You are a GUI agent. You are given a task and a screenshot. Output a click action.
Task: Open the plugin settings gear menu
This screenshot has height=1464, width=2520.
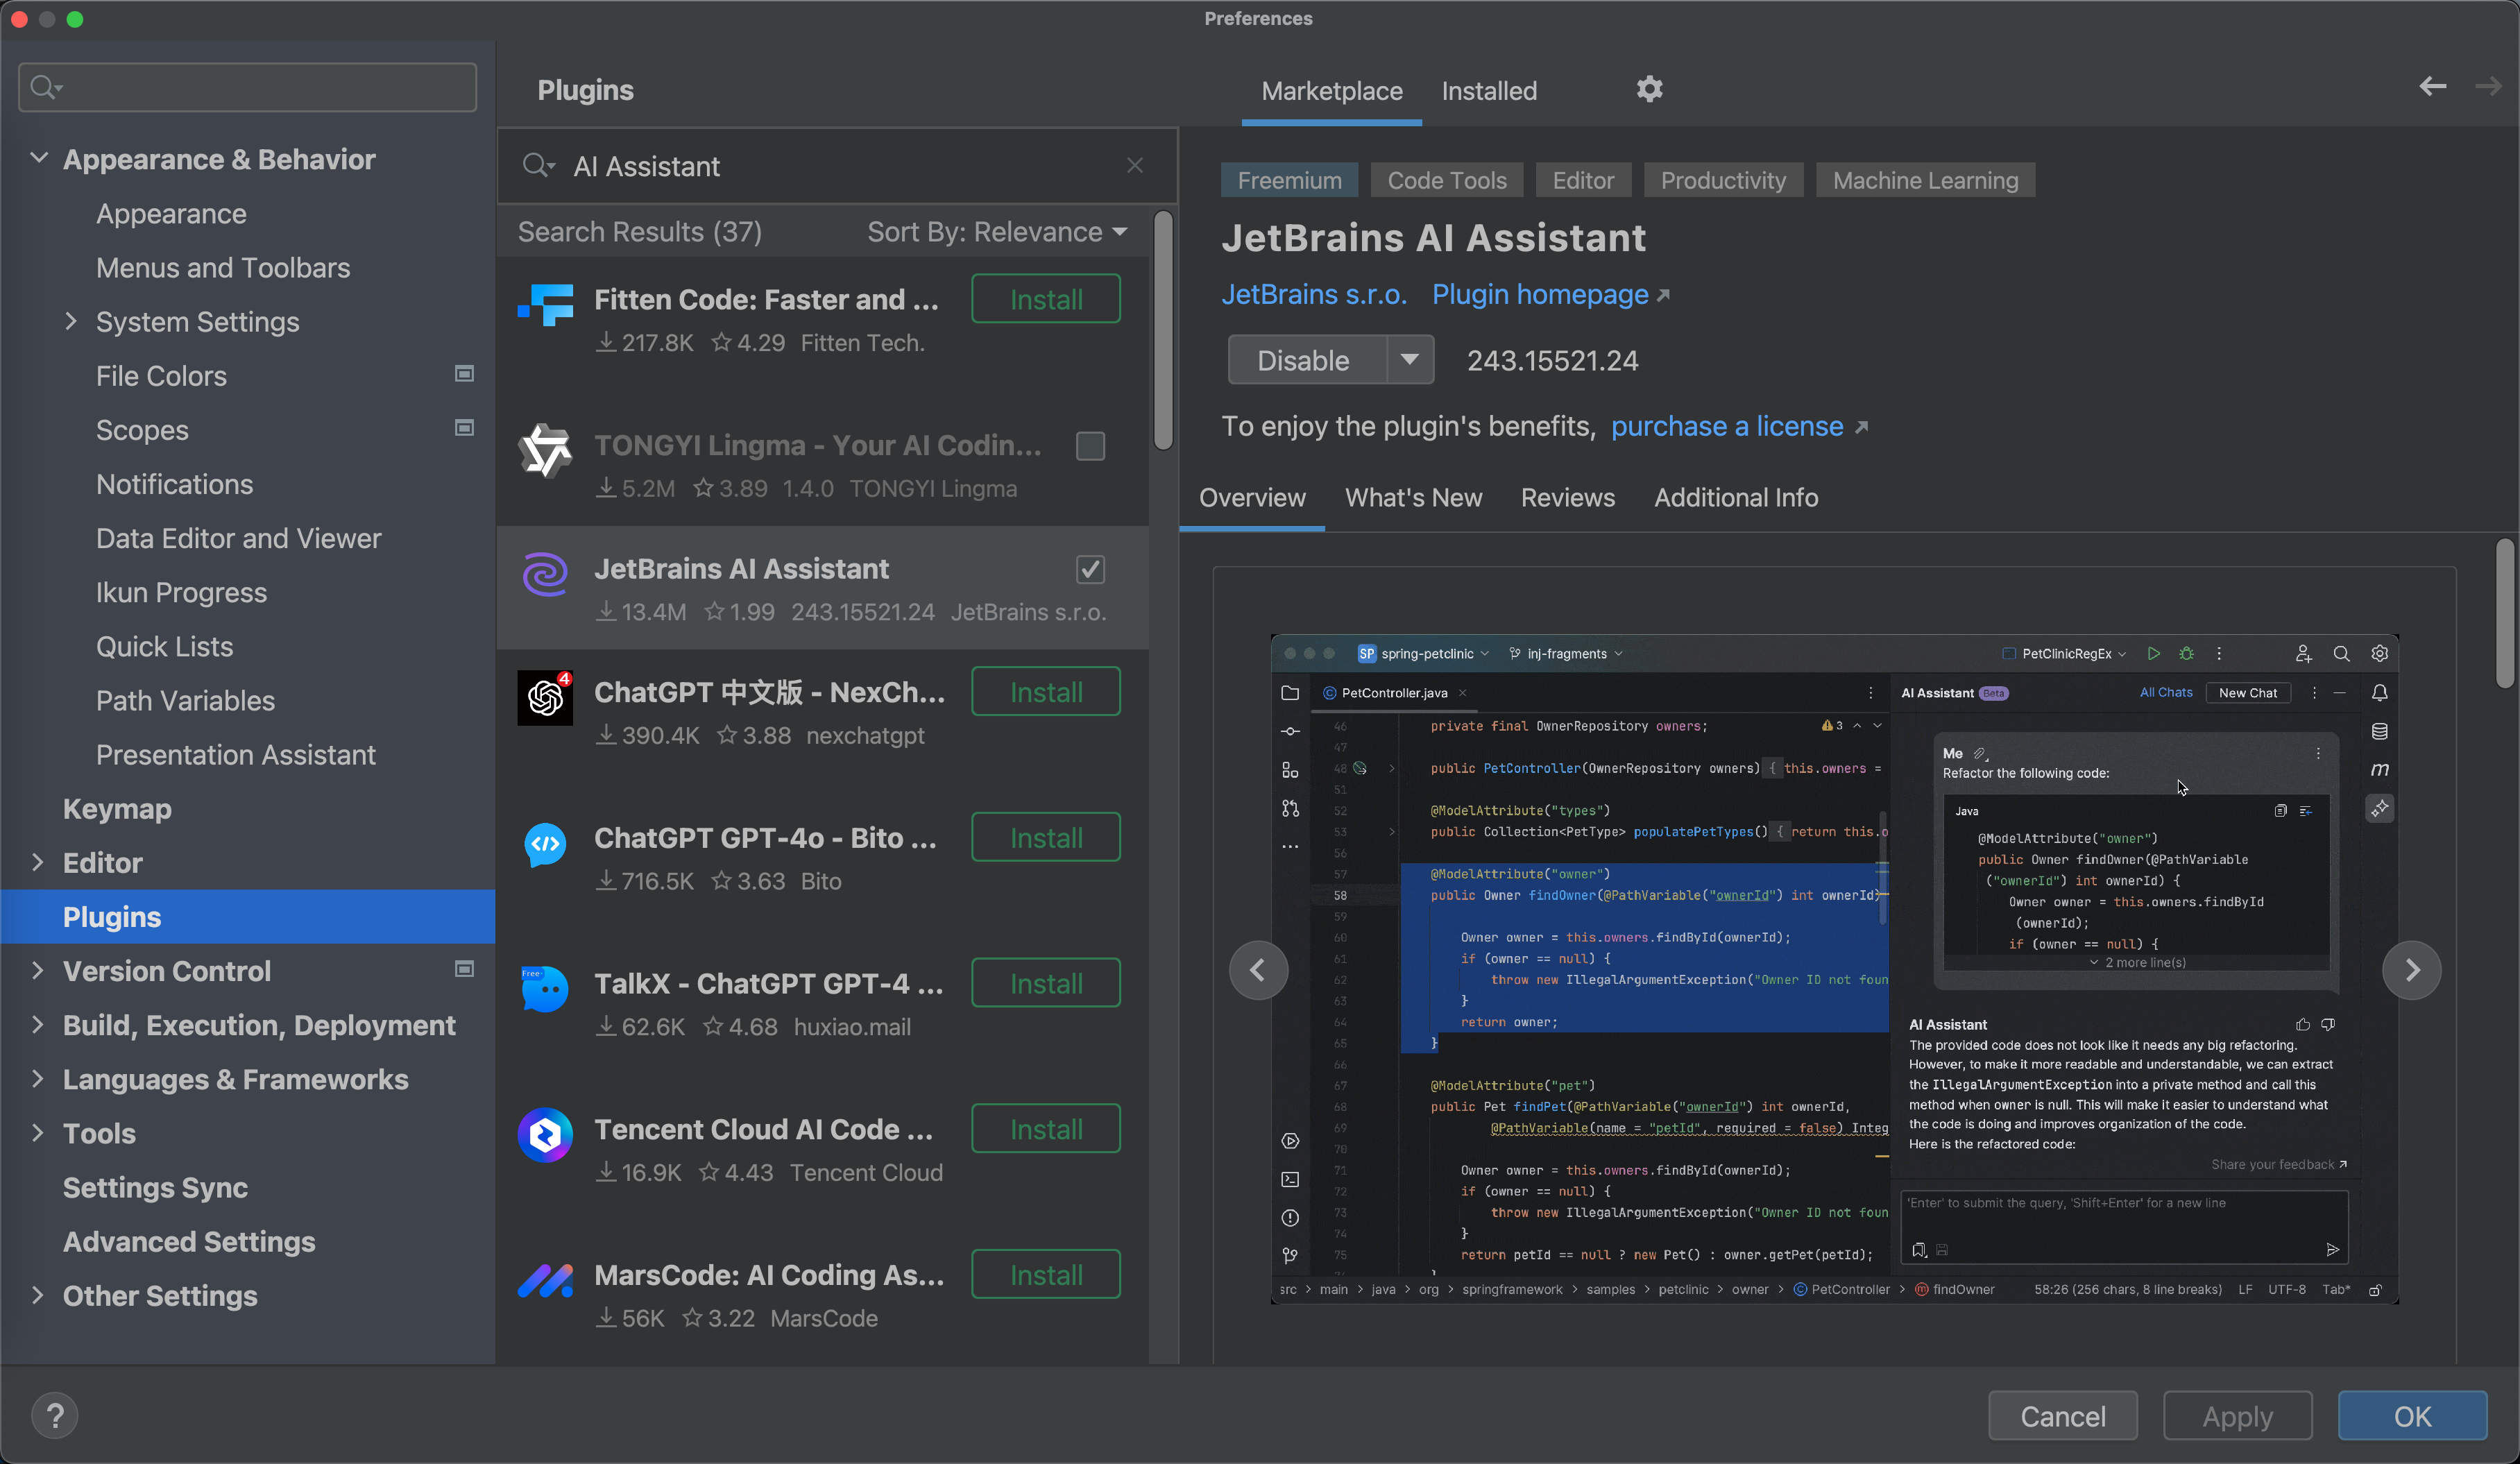tap(1648, 89)
